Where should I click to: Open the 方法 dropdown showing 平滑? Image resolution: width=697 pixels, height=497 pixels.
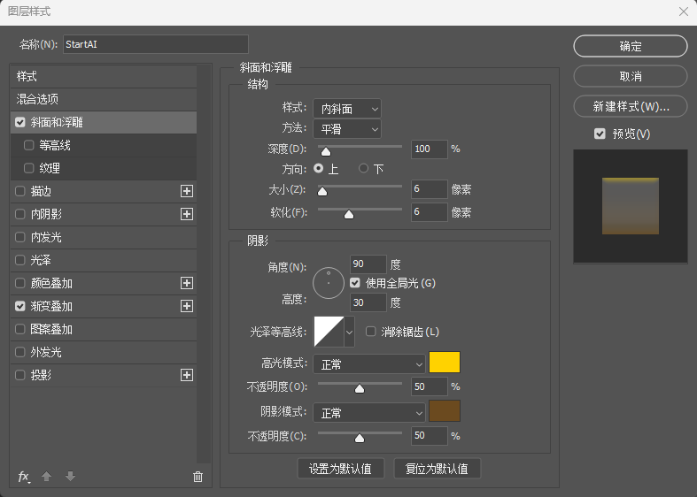[347, 129]
